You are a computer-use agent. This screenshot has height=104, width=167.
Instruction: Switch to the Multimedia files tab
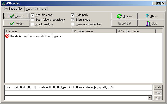(x=13, y=9)
